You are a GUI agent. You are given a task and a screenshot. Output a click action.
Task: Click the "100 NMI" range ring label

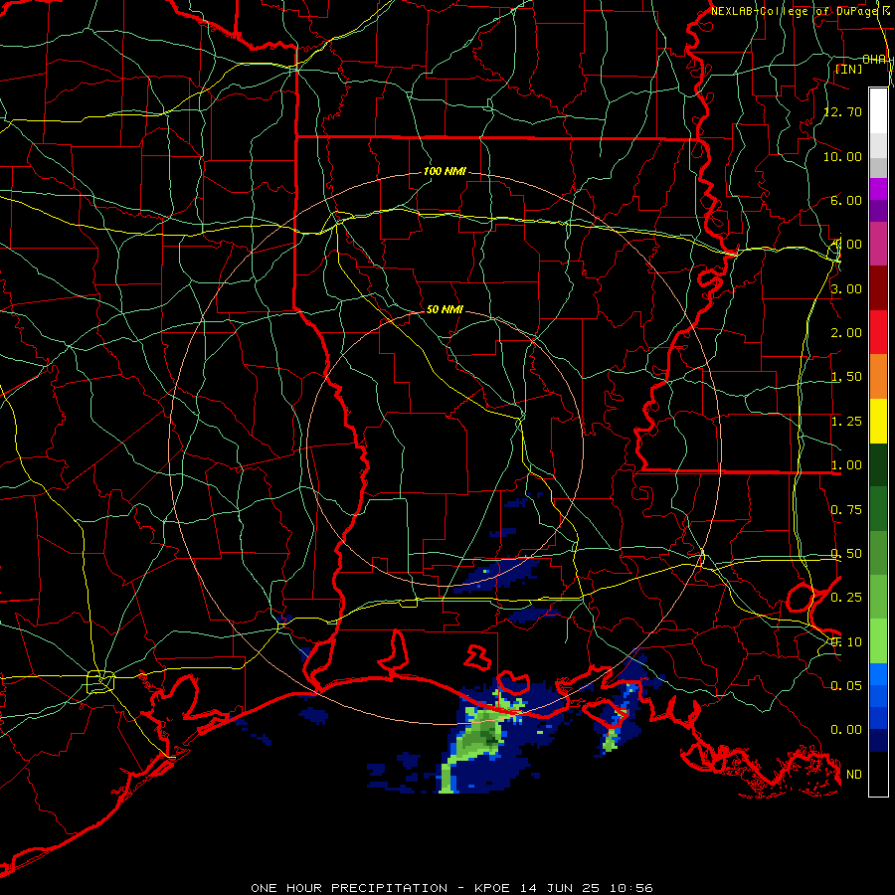(x=445, y=171)
